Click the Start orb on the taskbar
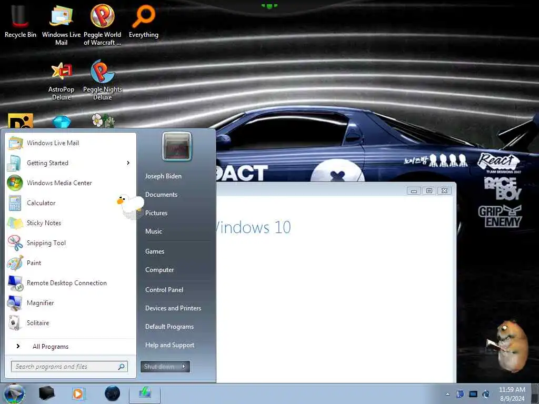539x404 pixels. coord(14,393)
